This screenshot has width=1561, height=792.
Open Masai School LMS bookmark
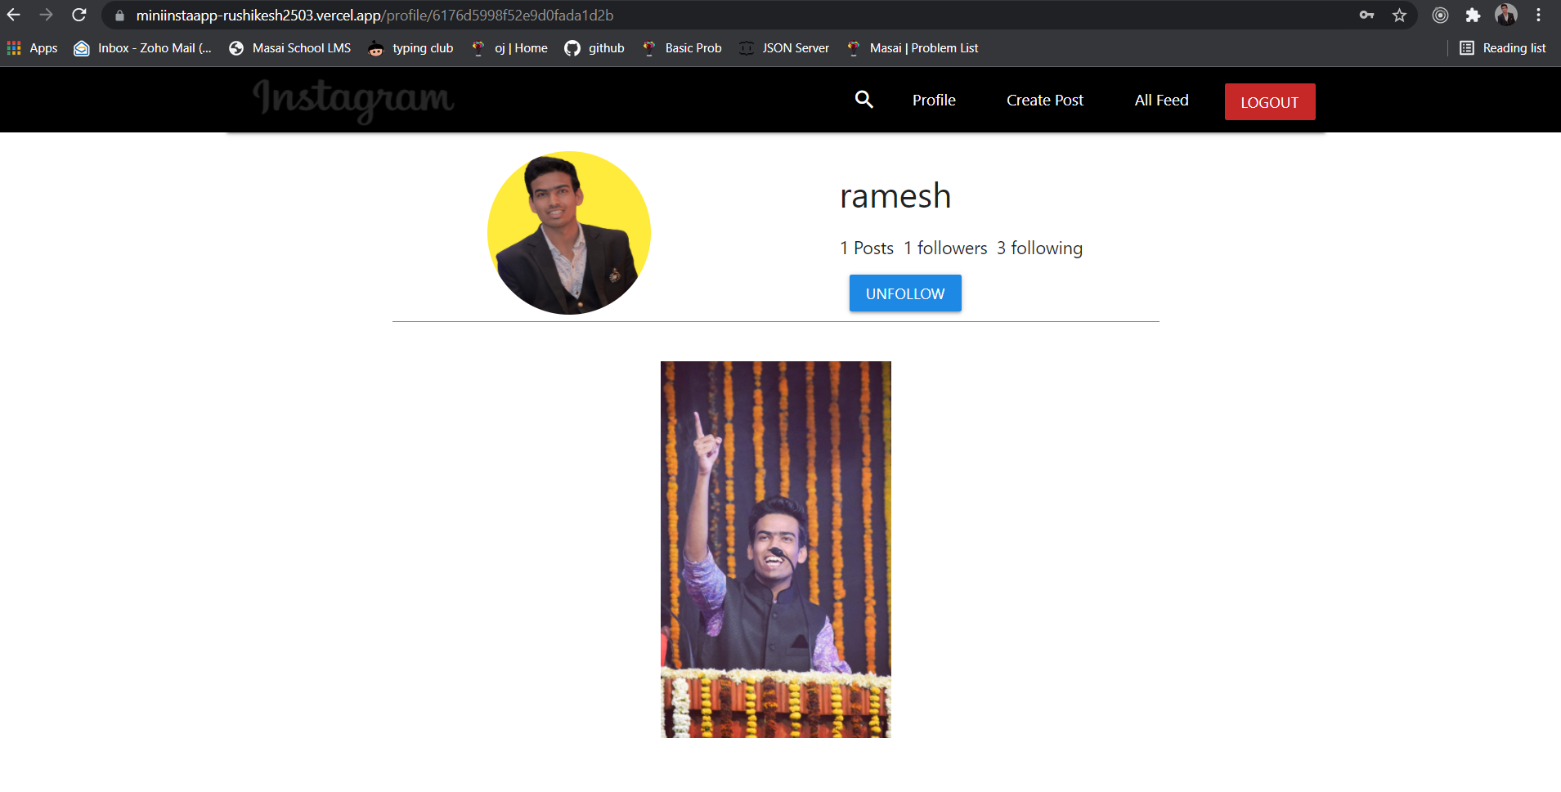(290, 48)
